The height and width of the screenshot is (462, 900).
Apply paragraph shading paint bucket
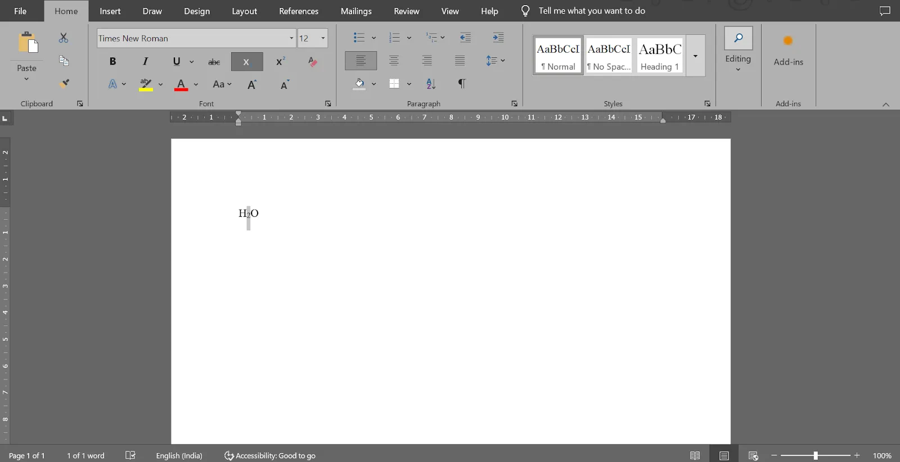359,84
